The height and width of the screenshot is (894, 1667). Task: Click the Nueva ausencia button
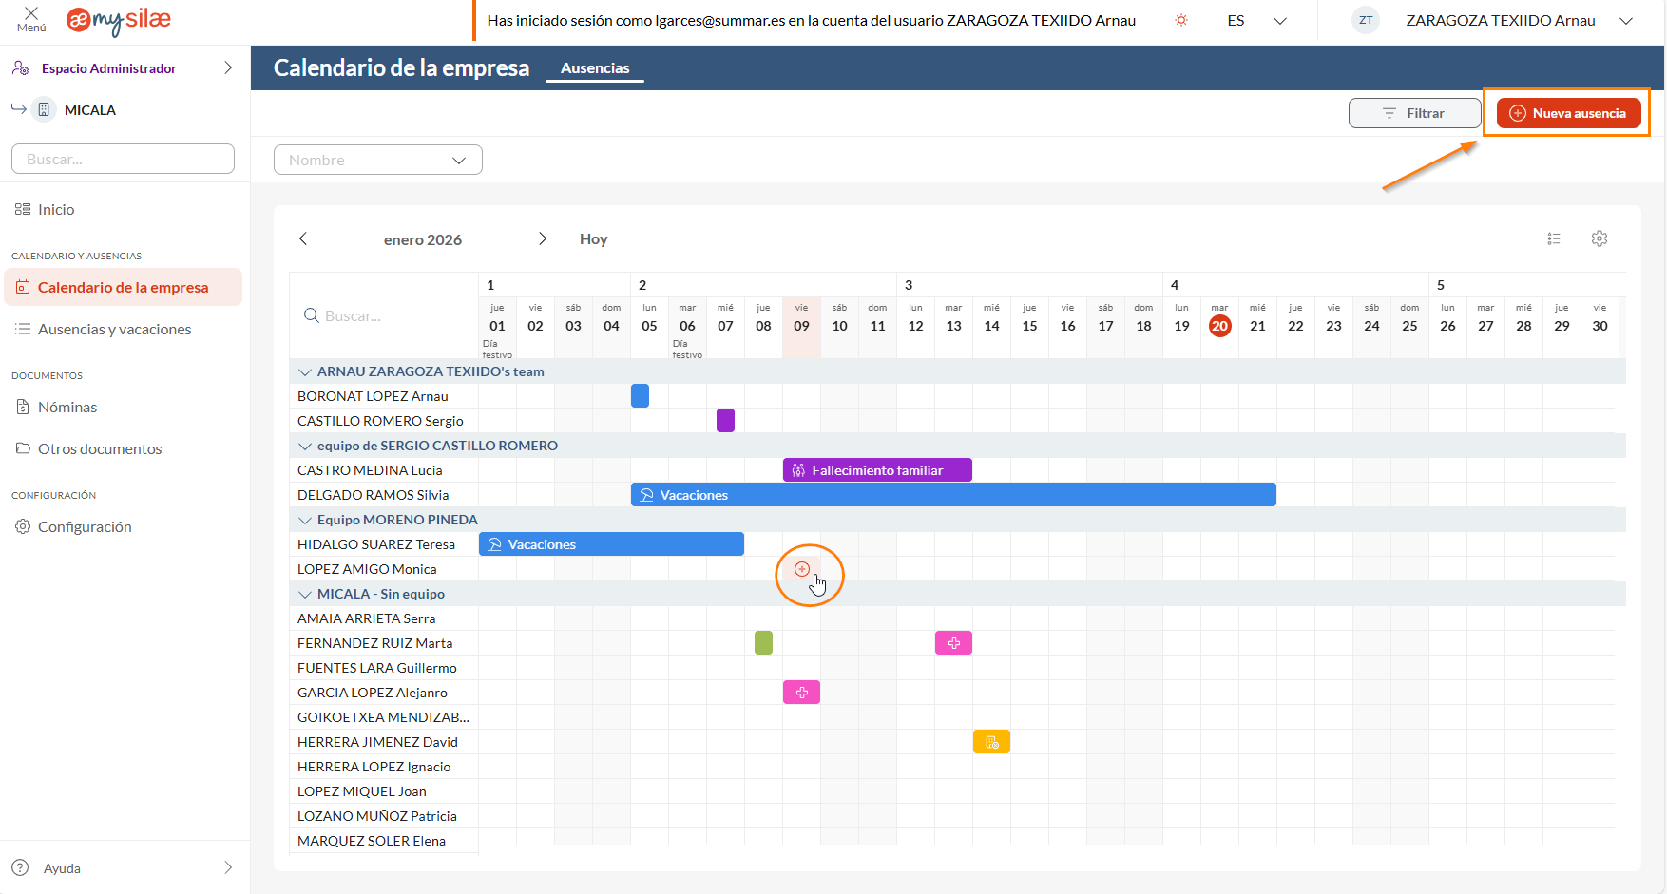point(1568,113)
